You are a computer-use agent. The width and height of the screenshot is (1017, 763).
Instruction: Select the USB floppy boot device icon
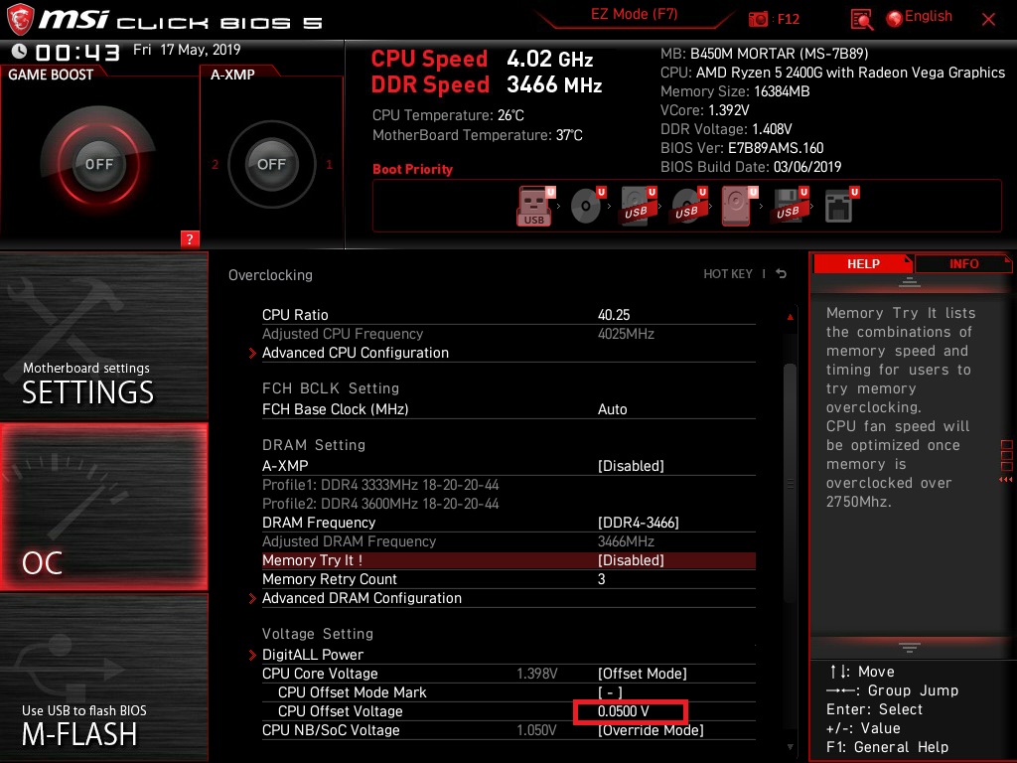pyautogui.click(x=789, y=207)
